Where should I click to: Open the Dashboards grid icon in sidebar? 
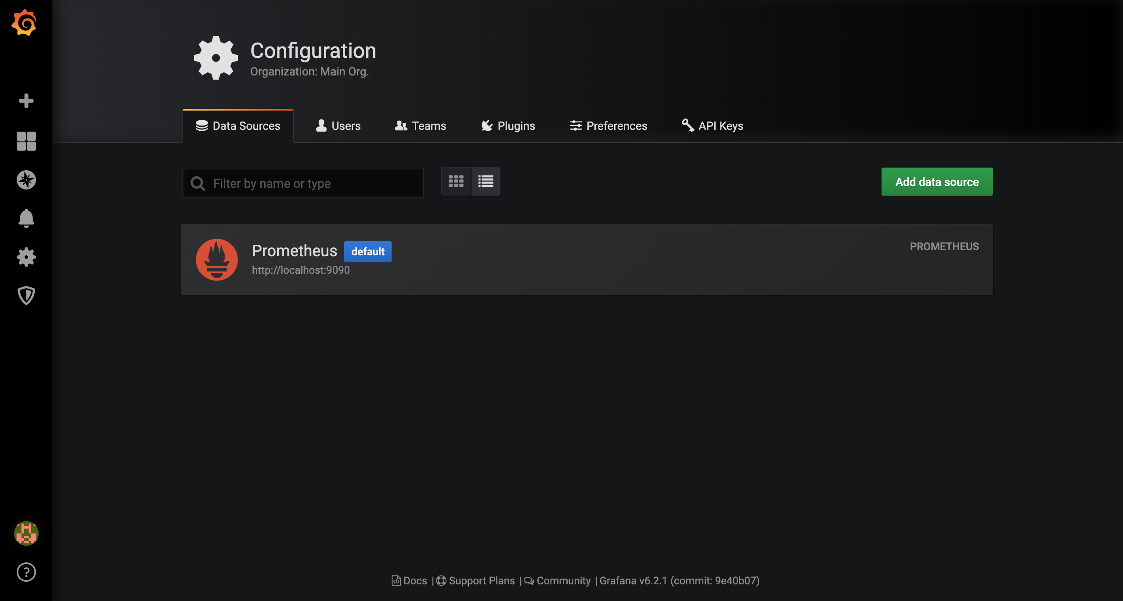(x=26, y=141)
